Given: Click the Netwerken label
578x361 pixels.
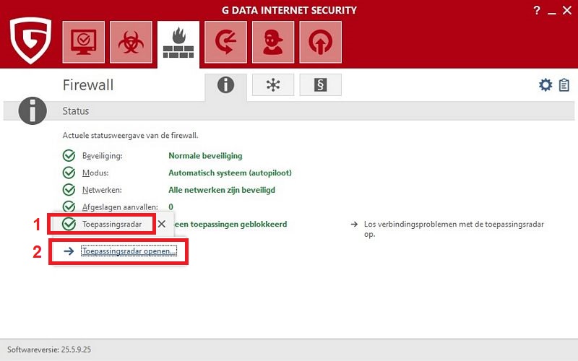Looking at the screenshot, I should [x=102, y=190].
